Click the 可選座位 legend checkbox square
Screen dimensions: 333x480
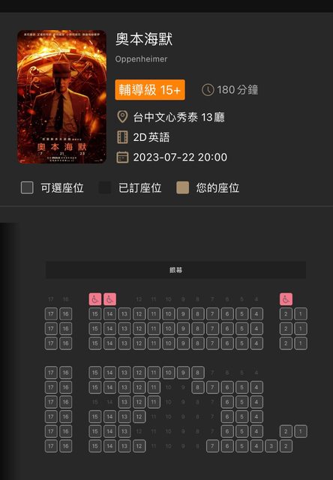tap(27, 187)
